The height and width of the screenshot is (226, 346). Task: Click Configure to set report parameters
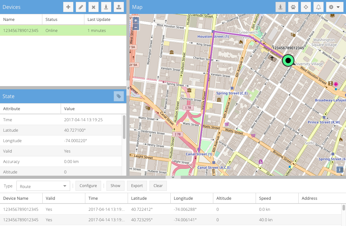click(88, 186)
